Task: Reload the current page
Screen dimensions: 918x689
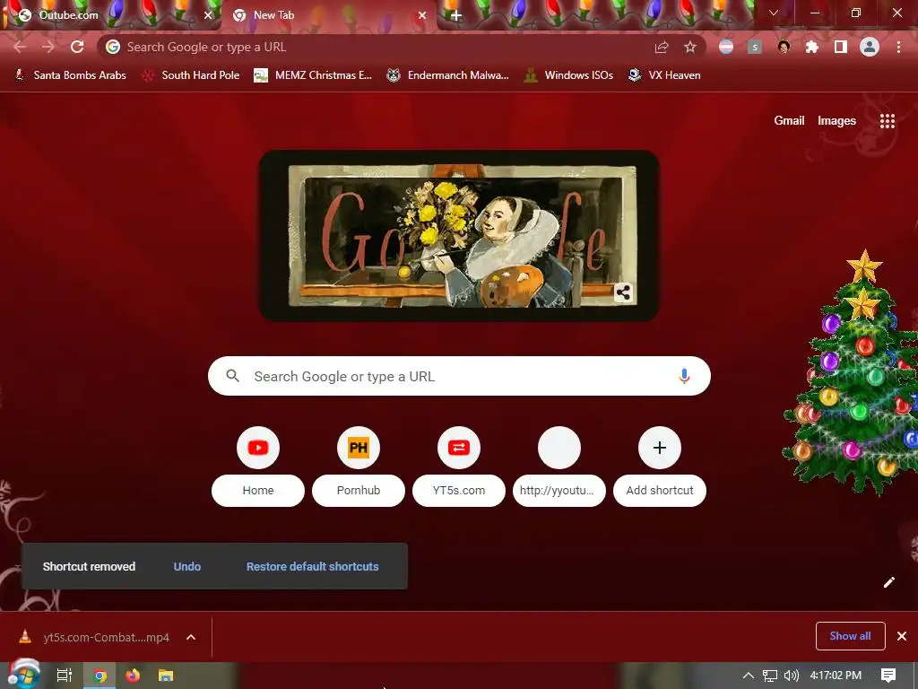Action: pos(77,47)
